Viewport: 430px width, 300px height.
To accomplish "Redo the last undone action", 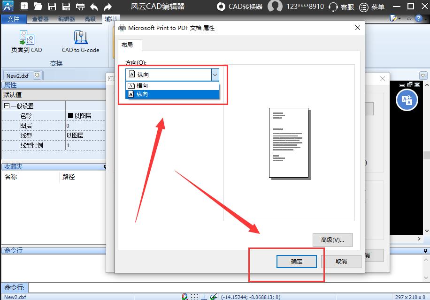I will (108, 7).
